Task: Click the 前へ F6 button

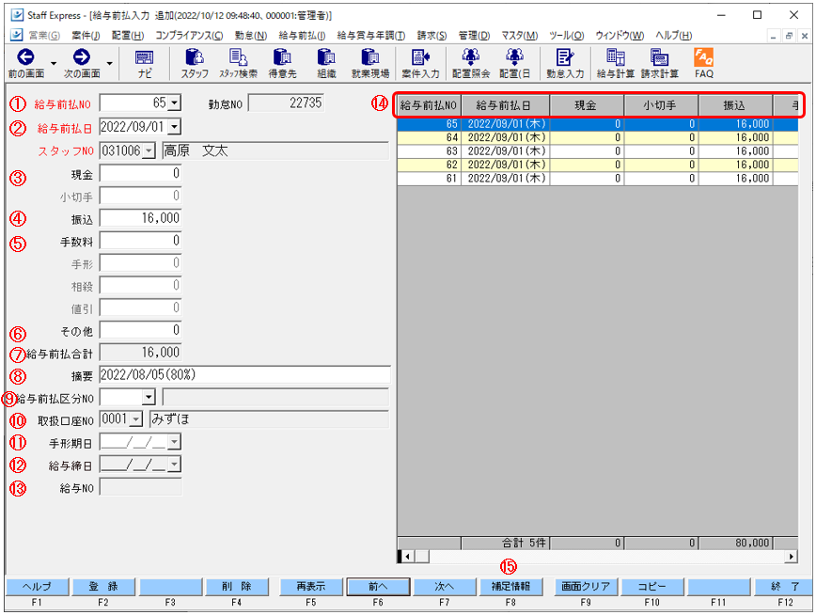Action: [x=378, y=587]
